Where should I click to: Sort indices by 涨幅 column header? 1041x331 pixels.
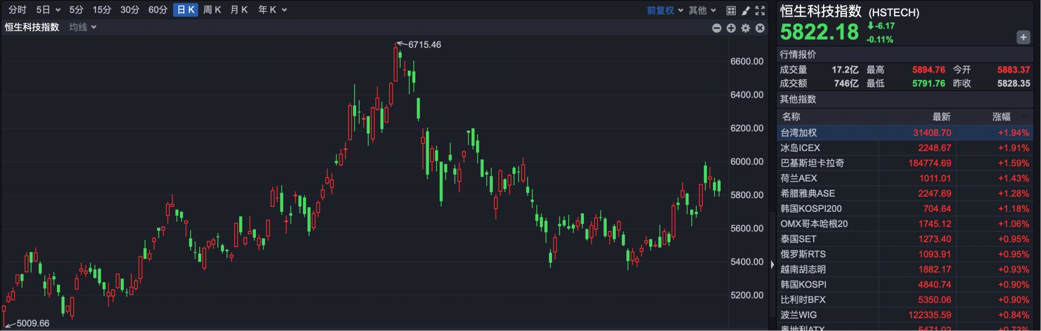click(x=1001, y=116)
